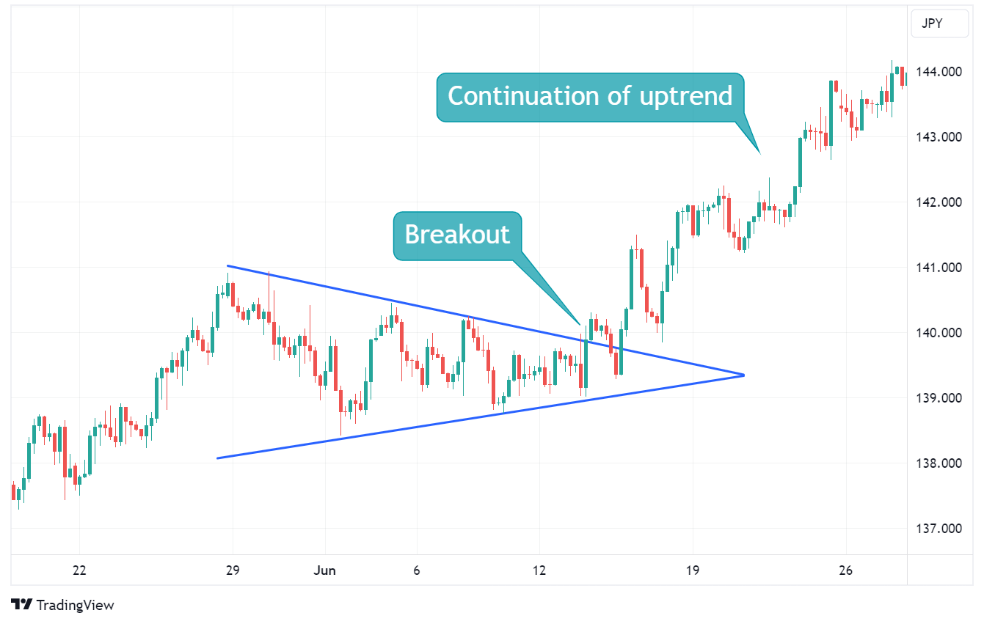Open the JPY currency selector

pyautogui.click(x=932, y=23)
